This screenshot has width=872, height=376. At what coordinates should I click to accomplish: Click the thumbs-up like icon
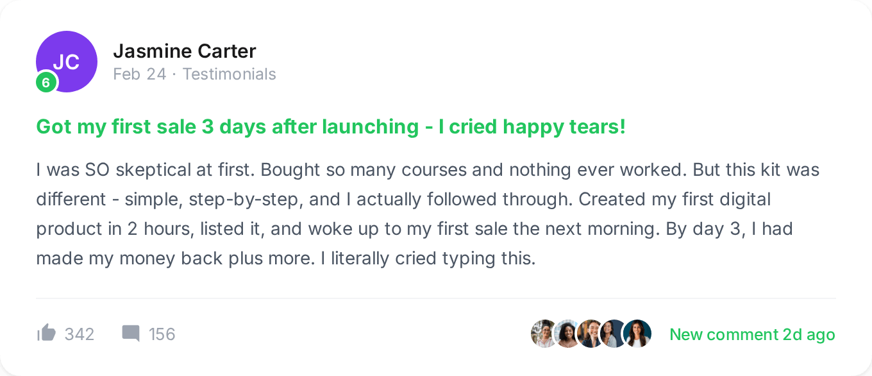(x=47, y=333)
